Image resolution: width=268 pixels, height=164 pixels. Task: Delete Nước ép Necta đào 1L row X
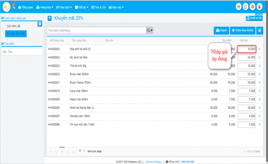click(x=259, y=108)
